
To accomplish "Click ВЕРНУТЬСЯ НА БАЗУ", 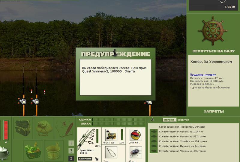I will [x=213, y=51].
